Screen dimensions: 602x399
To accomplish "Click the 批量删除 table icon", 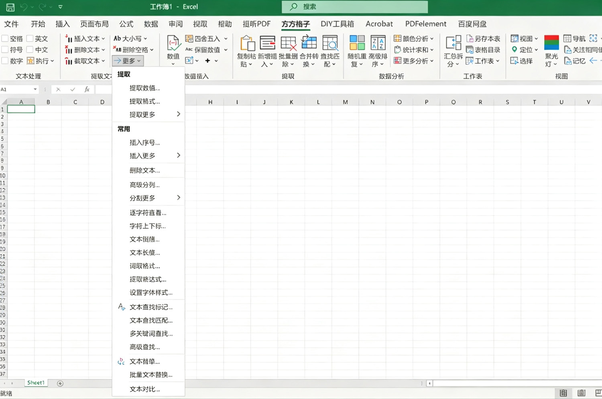I will point(289,43).
